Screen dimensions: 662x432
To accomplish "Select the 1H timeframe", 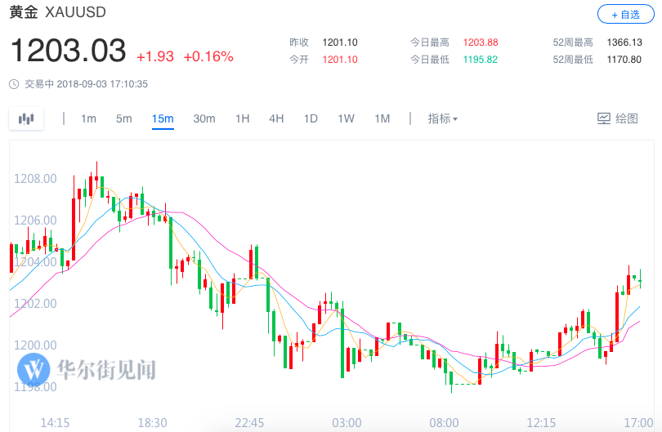I will [243, 118].
